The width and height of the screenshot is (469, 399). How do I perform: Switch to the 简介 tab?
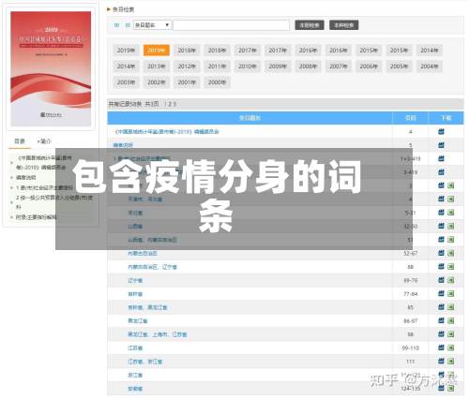[x=44, y=141]
